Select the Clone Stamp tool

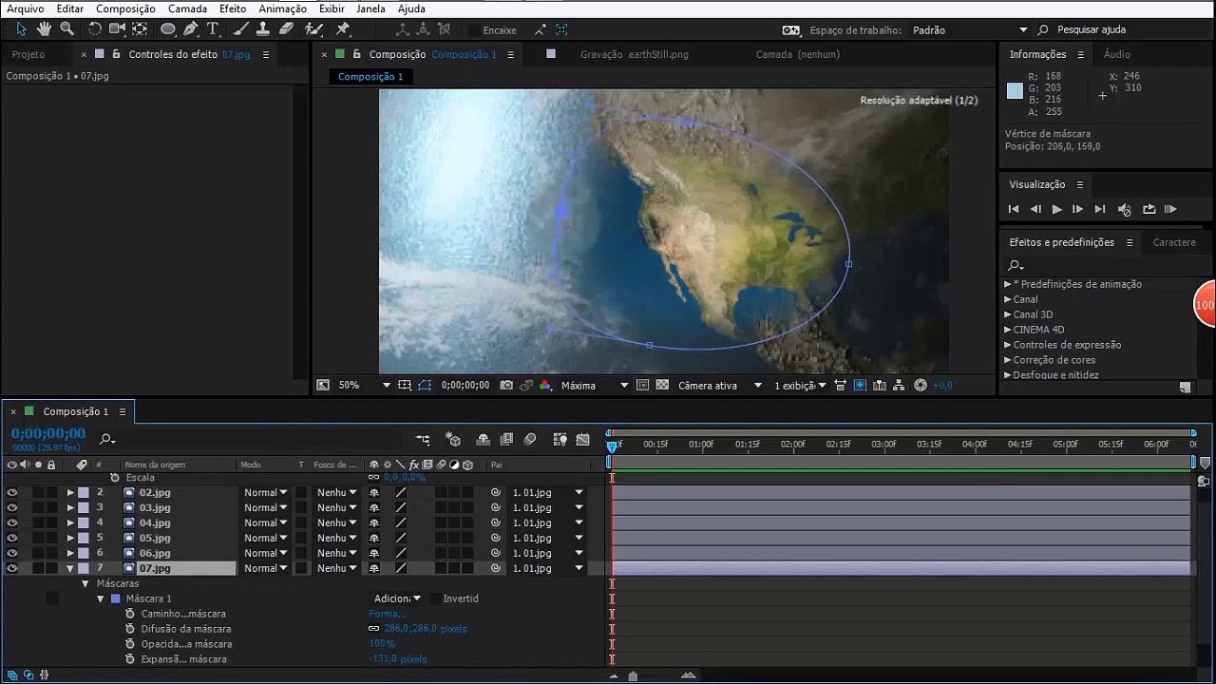[x=263, y=29]
